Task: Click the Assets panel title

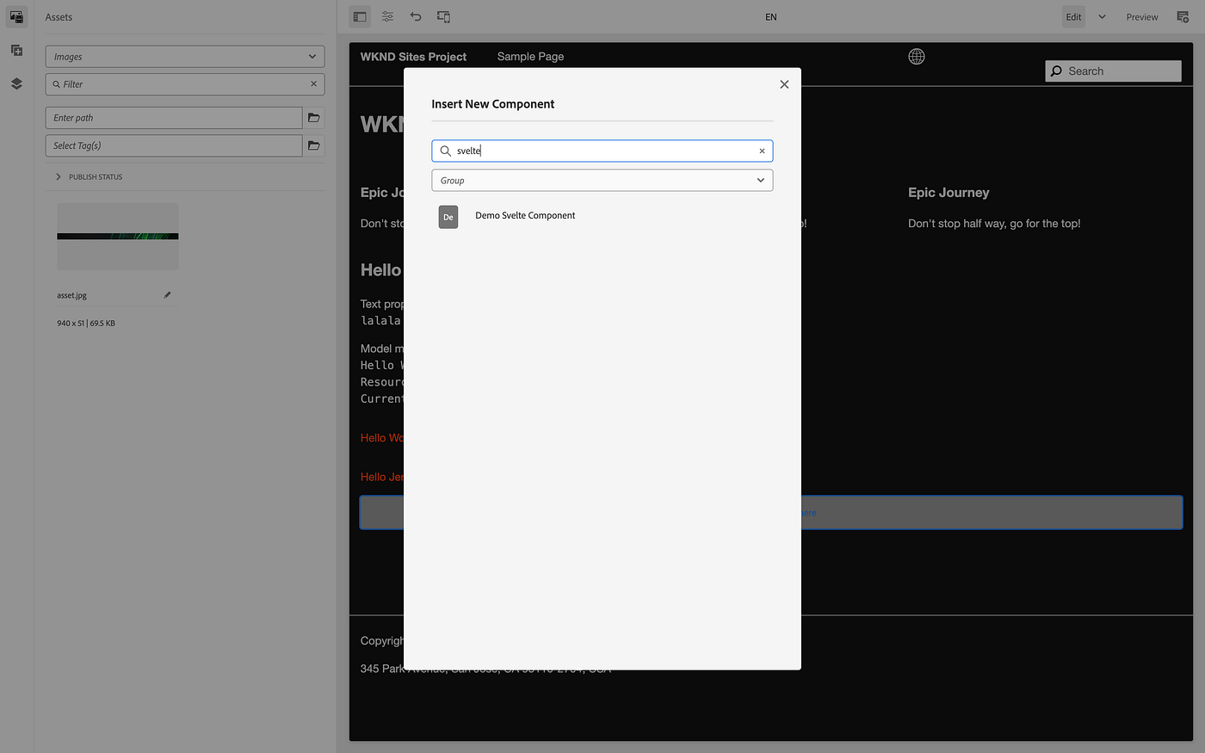Action: pos(59,17)
